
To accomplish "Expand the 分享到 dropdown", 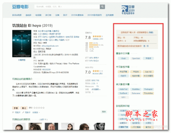I will click(36, 112).
